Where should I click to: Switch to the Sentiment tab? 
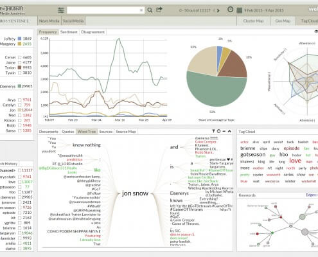coord(69,32)
